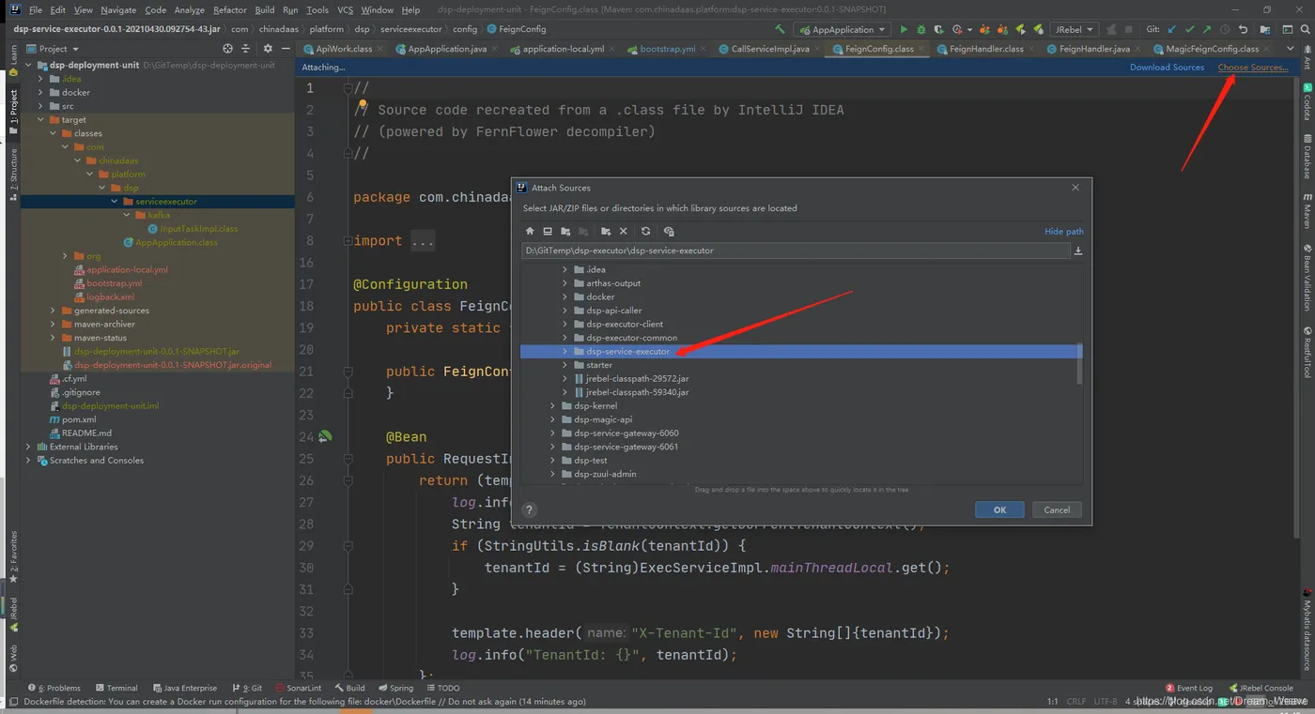1315x714 pixels.
Task: Open Event Log tool window
Action: coord(1189,688)
